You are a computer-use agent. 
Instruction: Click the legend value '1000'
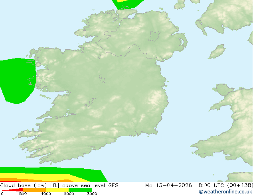tap(46, 193)
